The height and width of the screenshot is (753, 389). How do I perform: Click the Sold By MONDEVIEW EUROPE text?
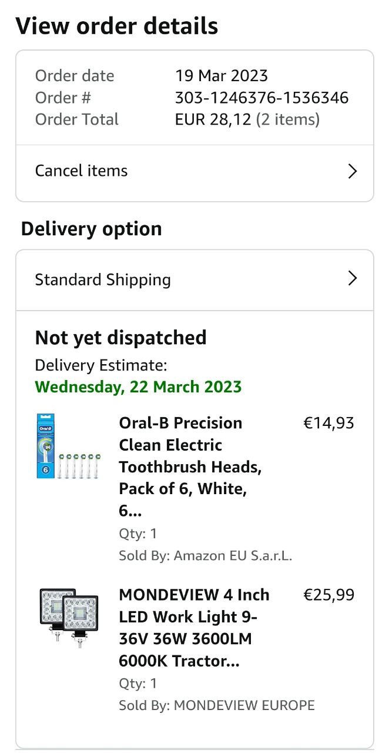[216, 705]
